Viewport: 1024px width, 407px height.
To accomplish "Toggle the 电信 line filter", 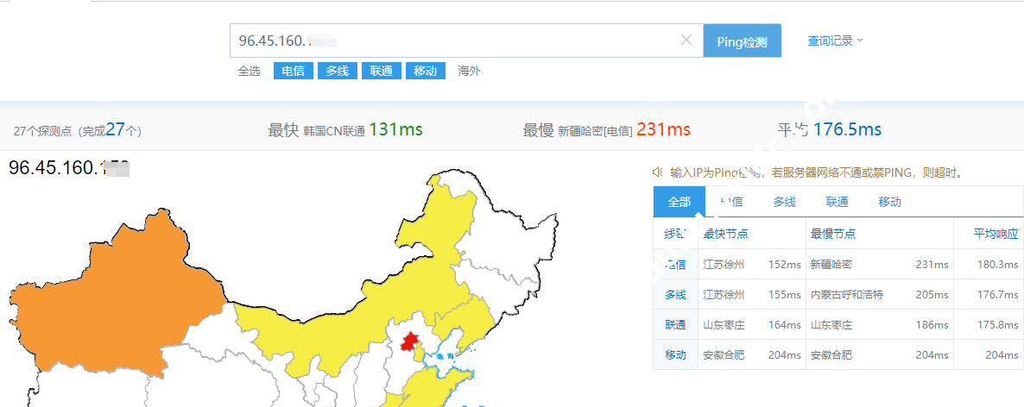I will [294, 71].
